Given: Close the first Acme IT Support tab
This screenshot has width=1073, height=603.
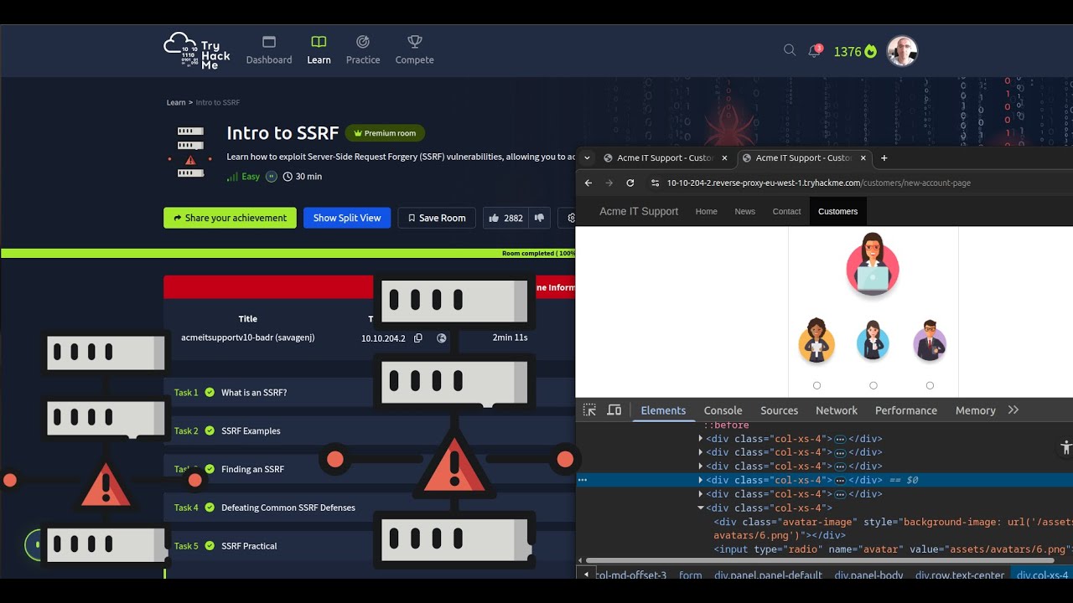Looking at the screenshot, I should click(x=724, y=157).
